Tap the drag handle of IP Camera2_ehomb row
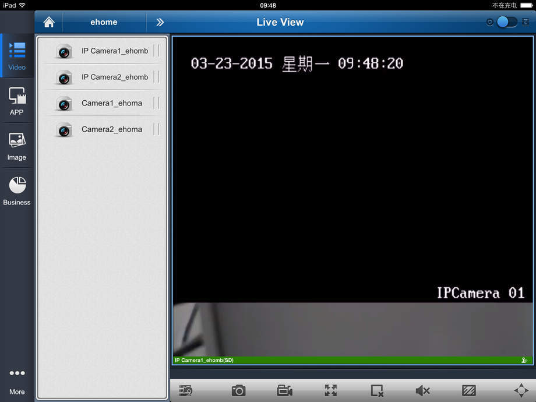Viewport: 536px width, 402px height. (156, 77)
